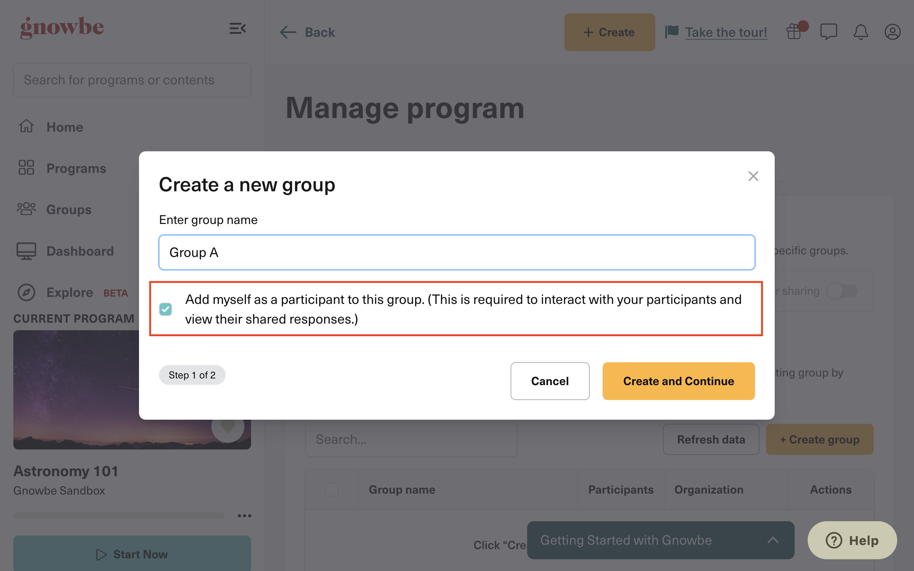This screenshot has height=571, width=914.
Task: Follow the Take the tour! link
Action: click(726, 32)
